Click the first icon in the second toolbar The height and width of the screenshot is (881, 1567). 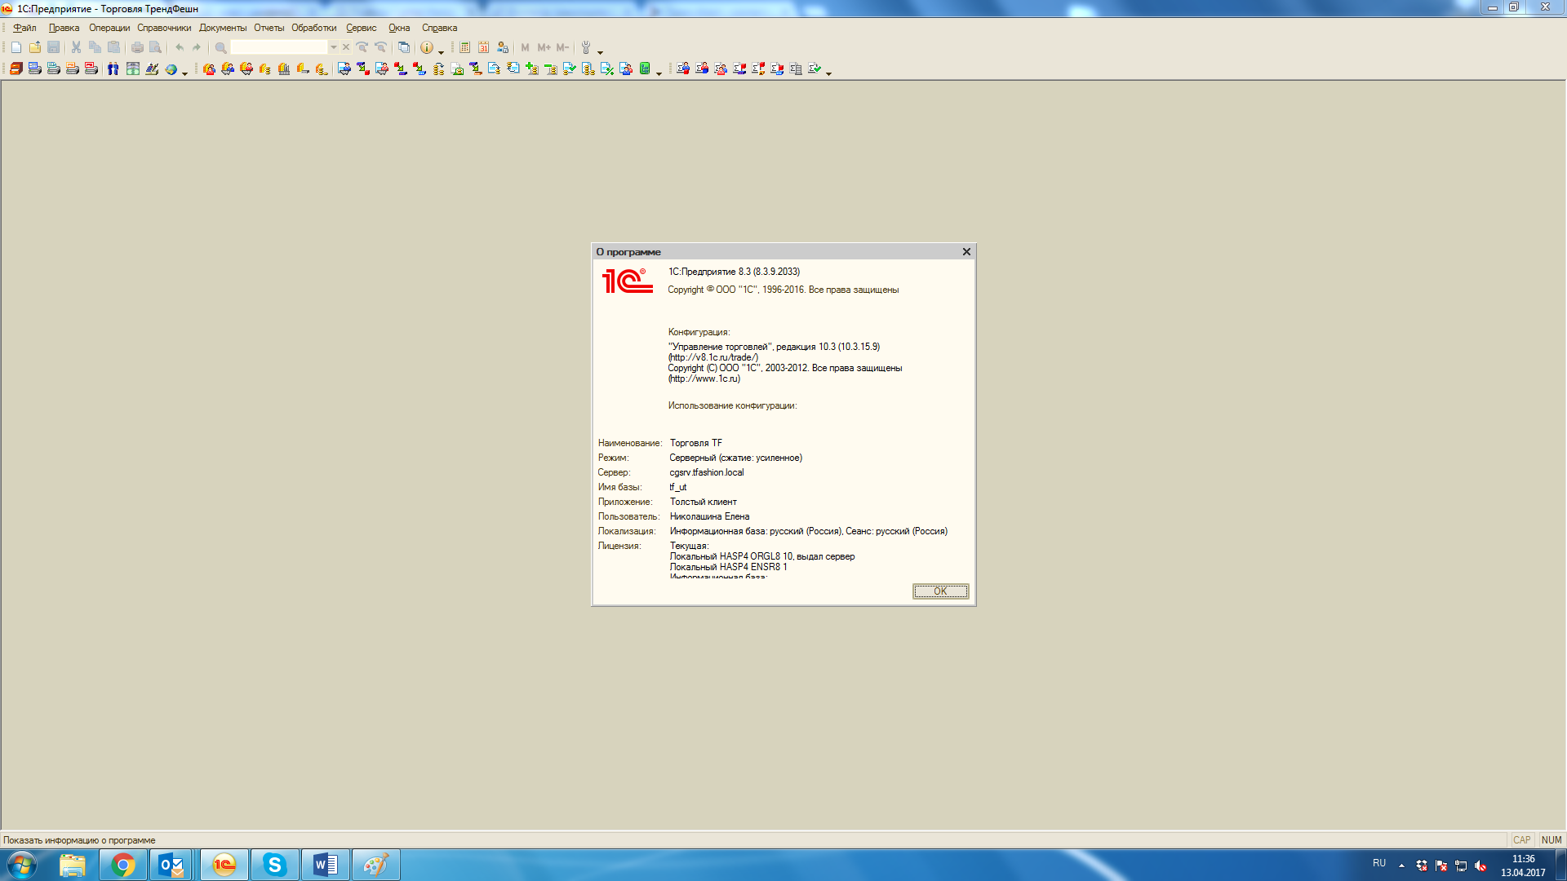pyautogui.click(x=16, y=69)
